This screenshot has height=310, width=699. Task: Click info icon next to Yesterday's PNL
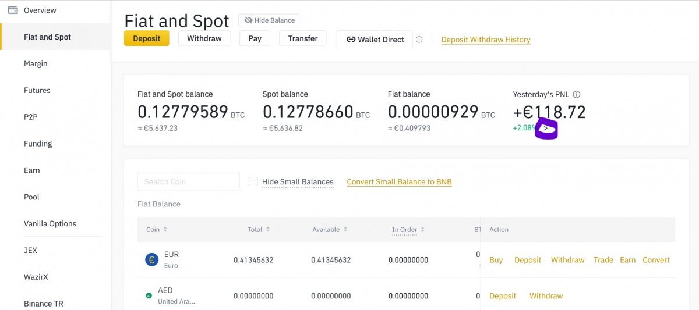pyautogui.click(x=577, y=94)
